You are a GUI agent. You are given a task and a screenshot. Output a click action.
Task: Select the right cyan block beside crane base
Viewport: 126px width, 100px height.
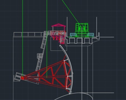coord(90,35)
